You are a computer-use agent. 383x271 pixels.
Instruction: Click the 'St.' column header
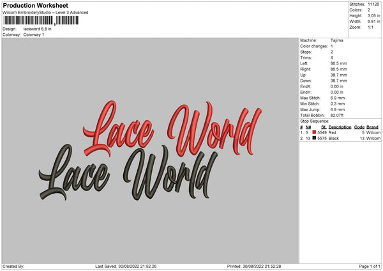324,127
